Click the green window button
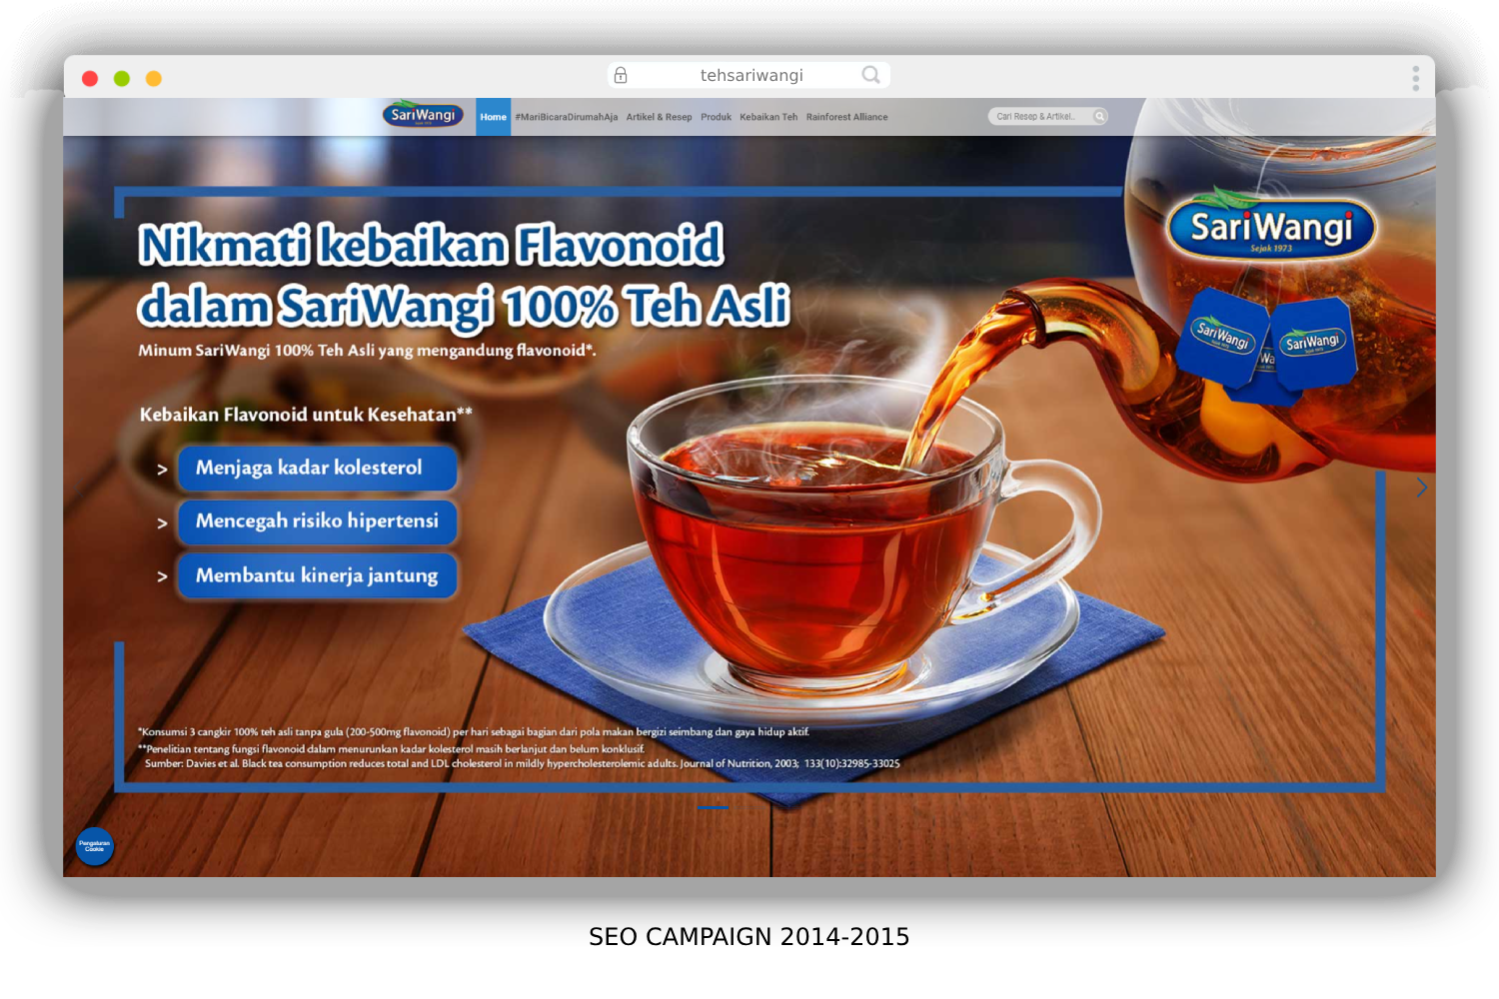 [x=122, y=78]
